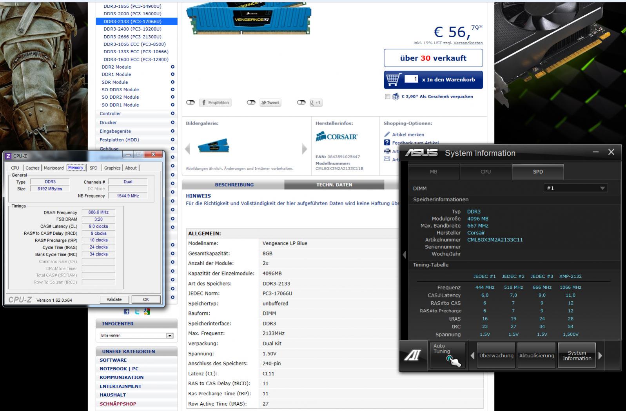Expand Controller category arrow
Image resolution: width=626 pixels, height=411 pixels.
[x=172, y=114]
